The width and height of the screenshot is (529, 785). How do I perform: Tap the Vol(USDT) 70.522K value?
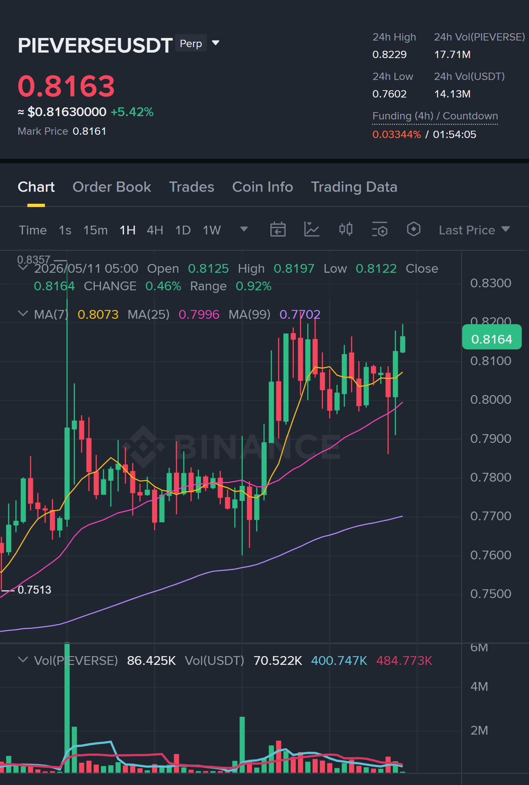278,660
